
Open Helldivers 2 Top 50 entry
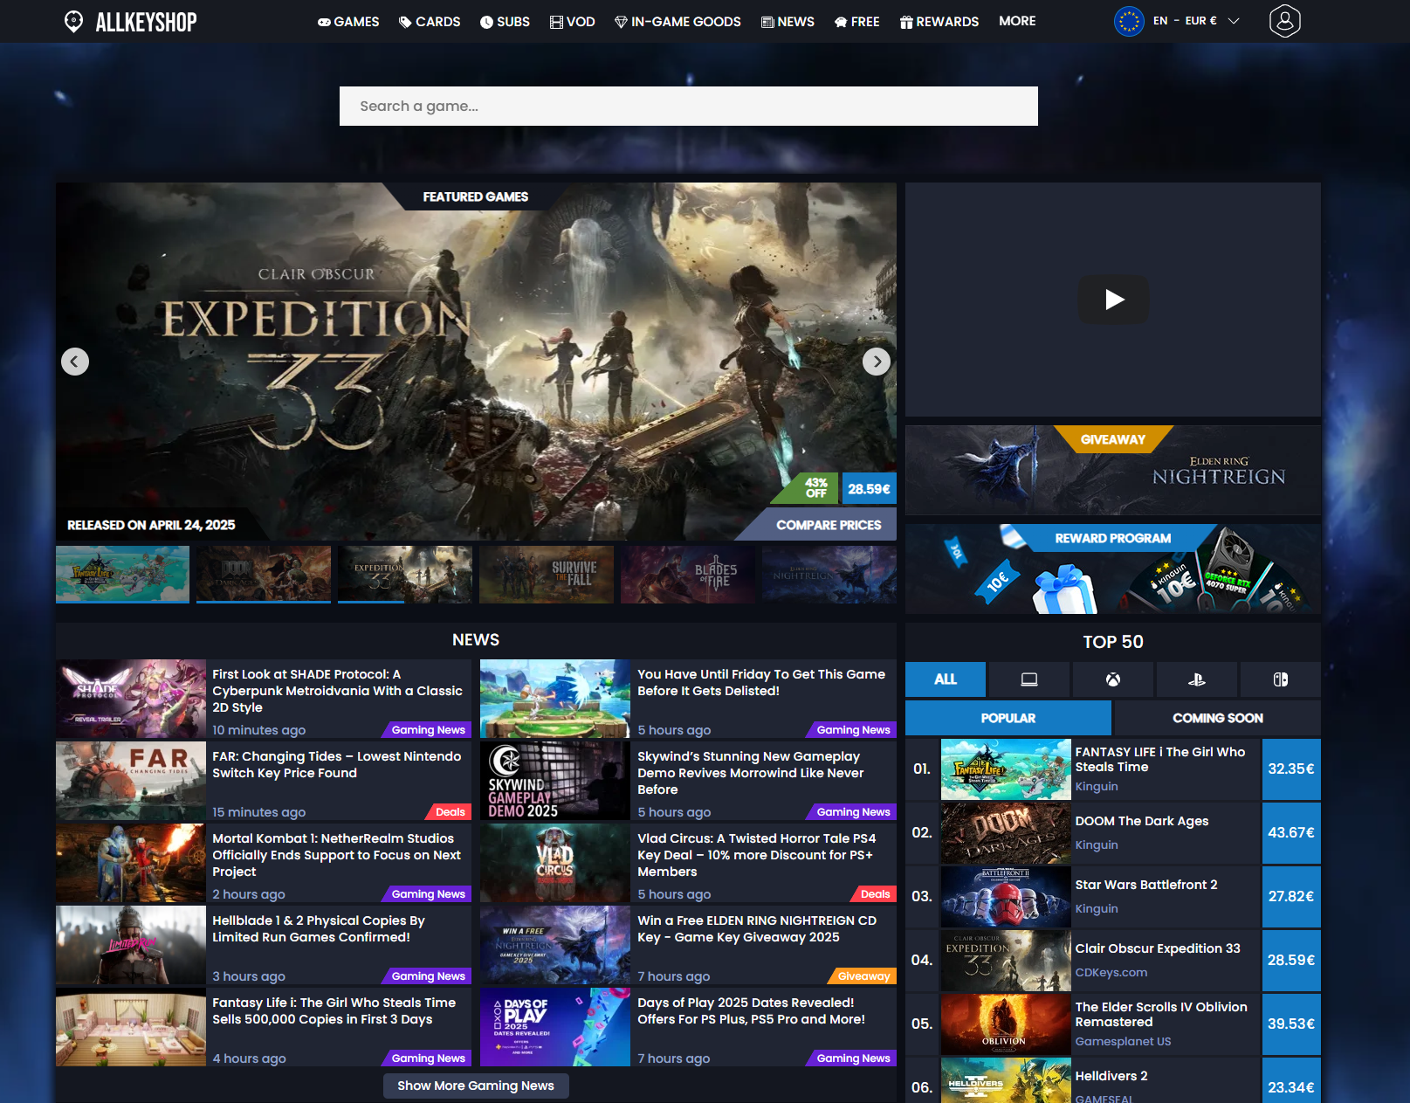click(1113, 1081)
